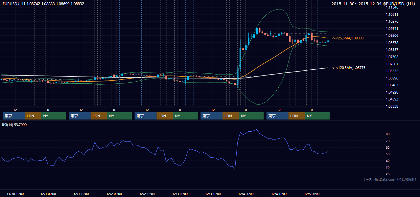Click RSI scale value 20
This screenshot has height=197, width=420.
click(388, 174)
